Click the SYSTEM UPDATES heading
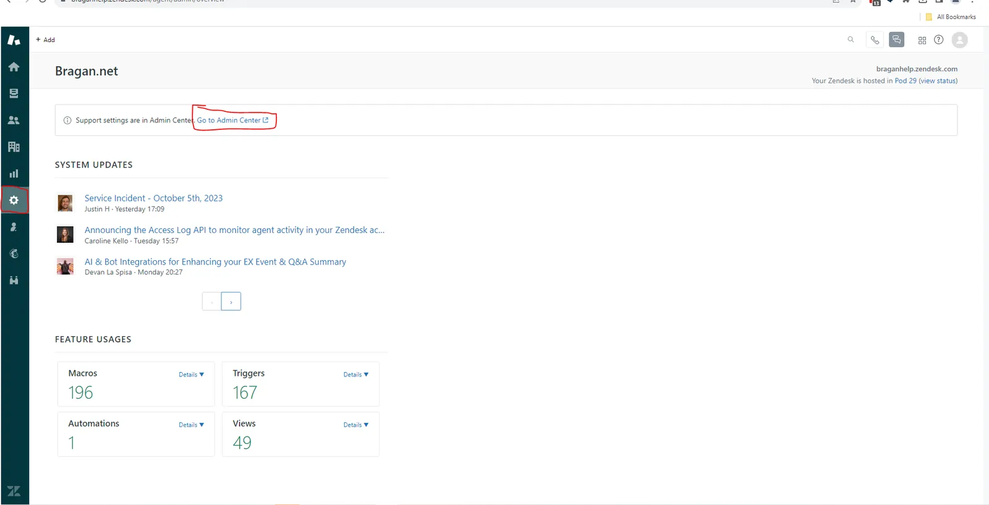 94,165
